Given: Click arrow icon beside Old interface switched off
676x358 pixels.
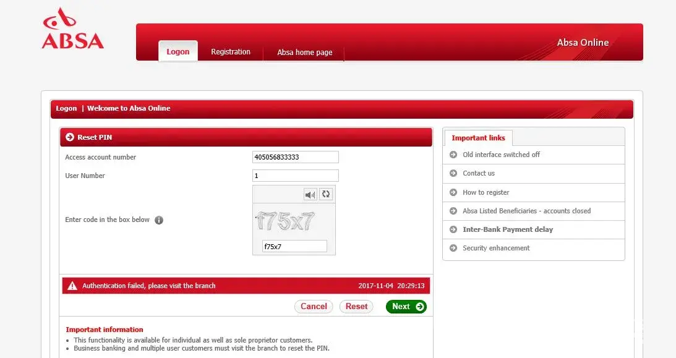Looking at the screenshot, I should pyautogui.click(x=453, y=155).
